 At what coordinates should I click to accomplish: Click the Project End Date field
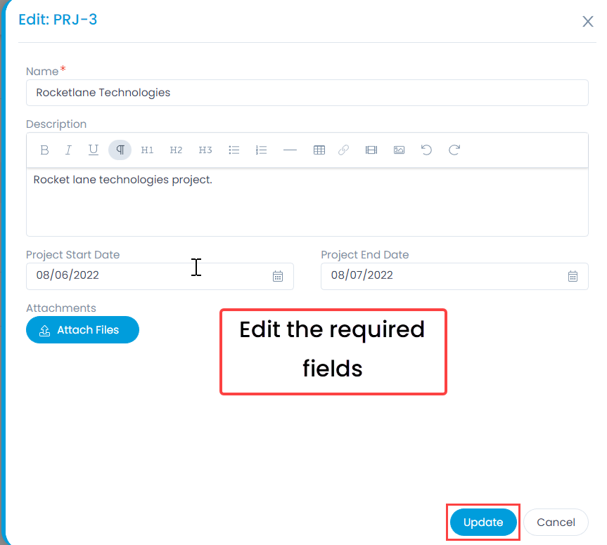(454, 277)
